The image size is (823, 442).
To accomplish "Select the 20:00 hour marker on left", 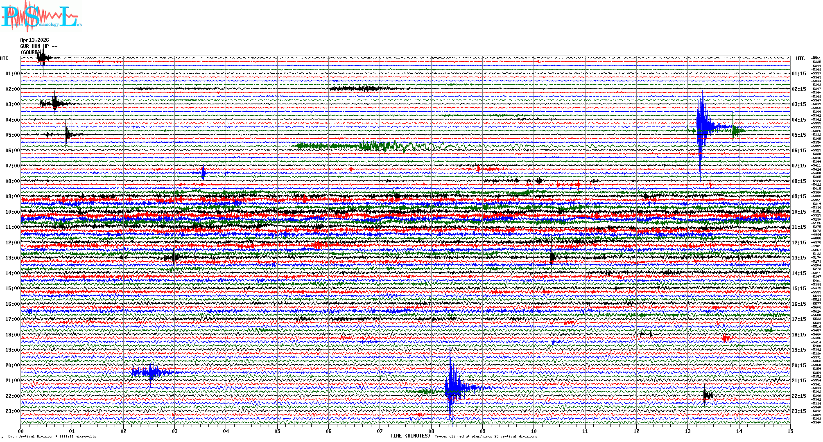I will (12, 365).
